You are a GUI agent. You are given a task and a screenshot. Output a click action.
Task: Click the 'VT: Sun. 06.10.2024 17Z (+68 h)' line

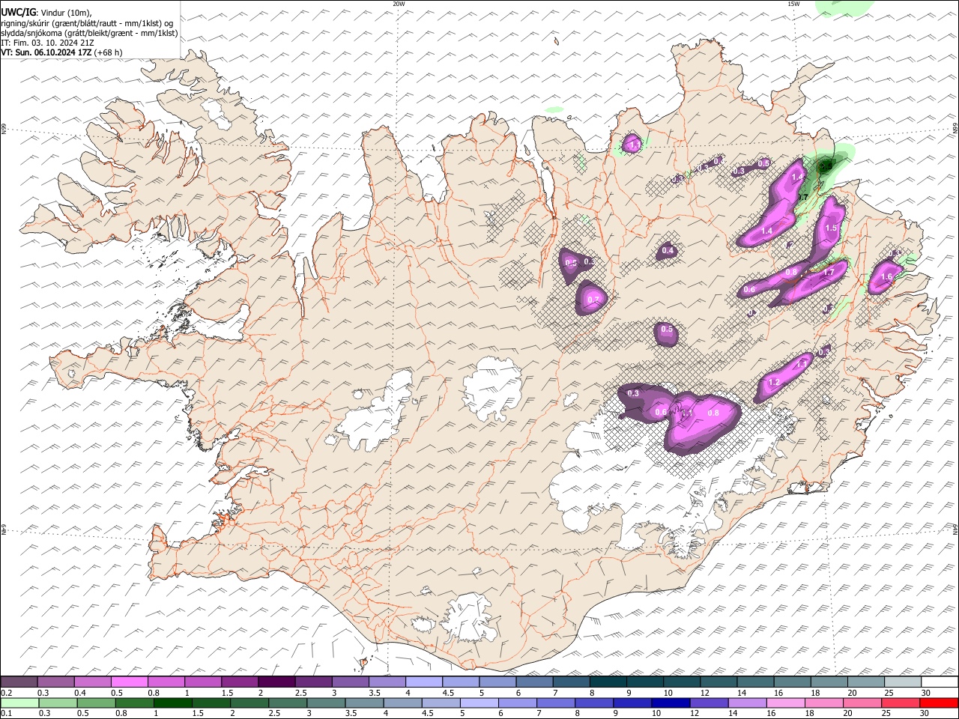(61, 52)
